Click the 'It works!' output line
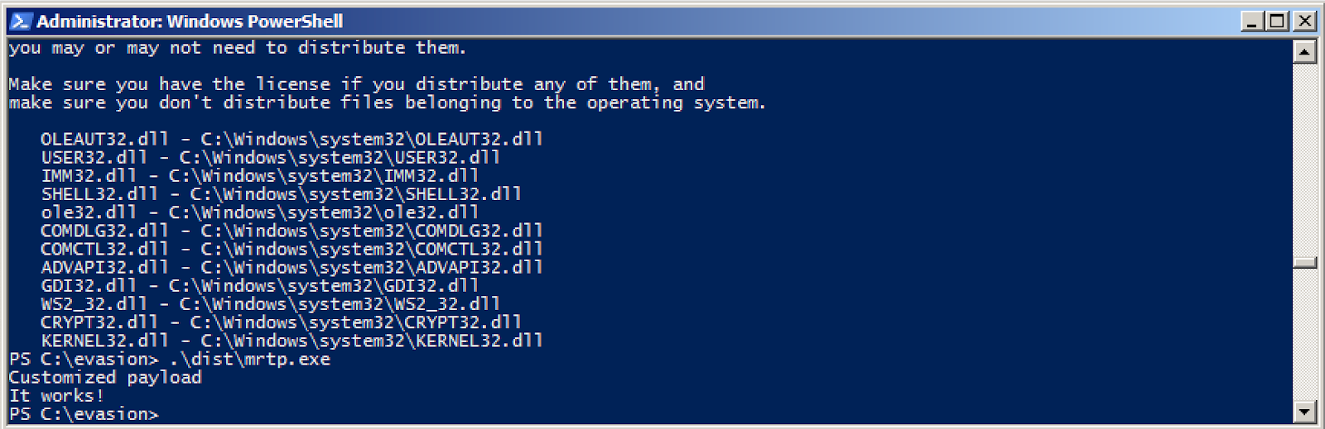Screen dimensions: 1325x429 click(x=56, y=396)
